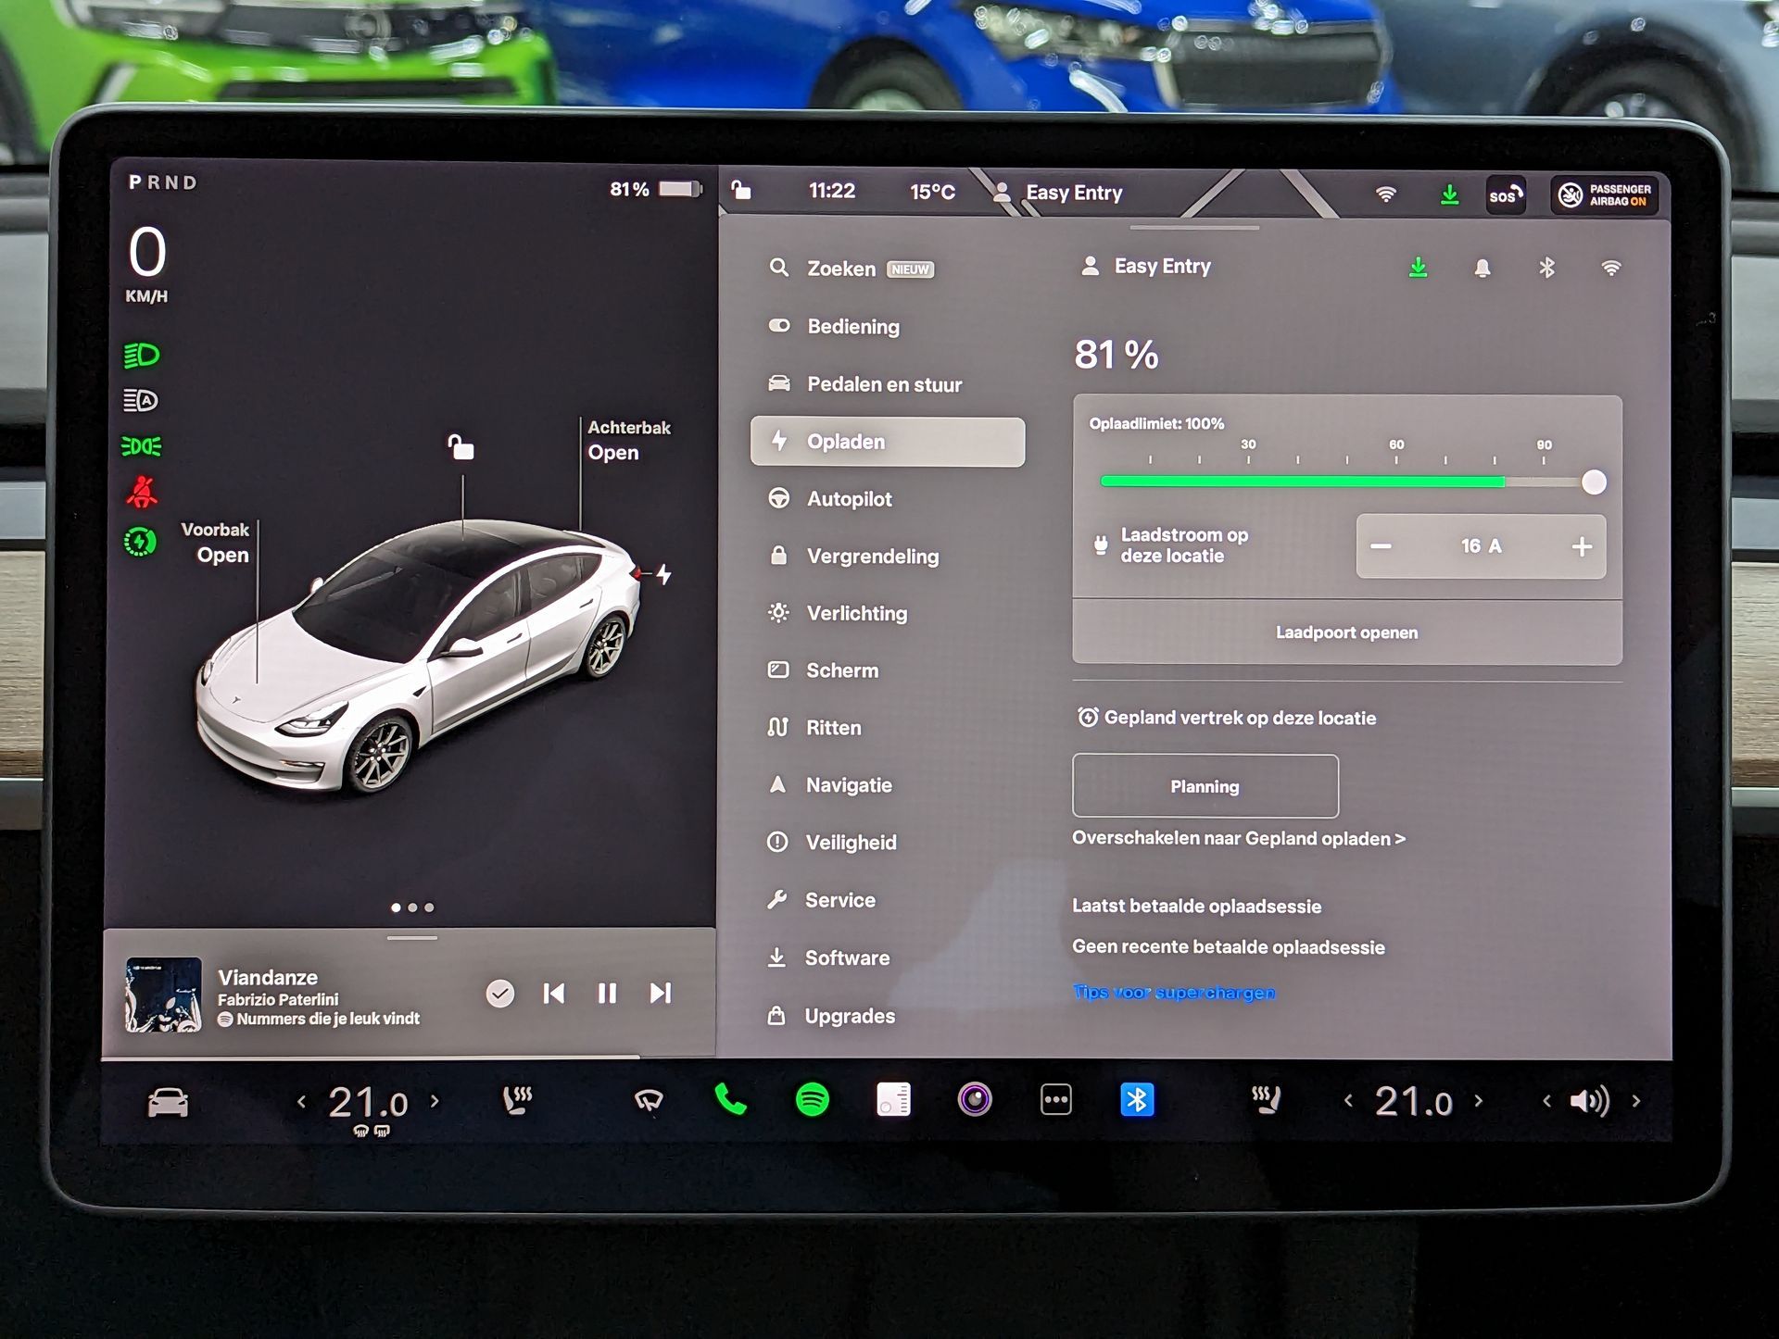
Task: Tap the green headlight indicator
Action: tap(142, 356)
